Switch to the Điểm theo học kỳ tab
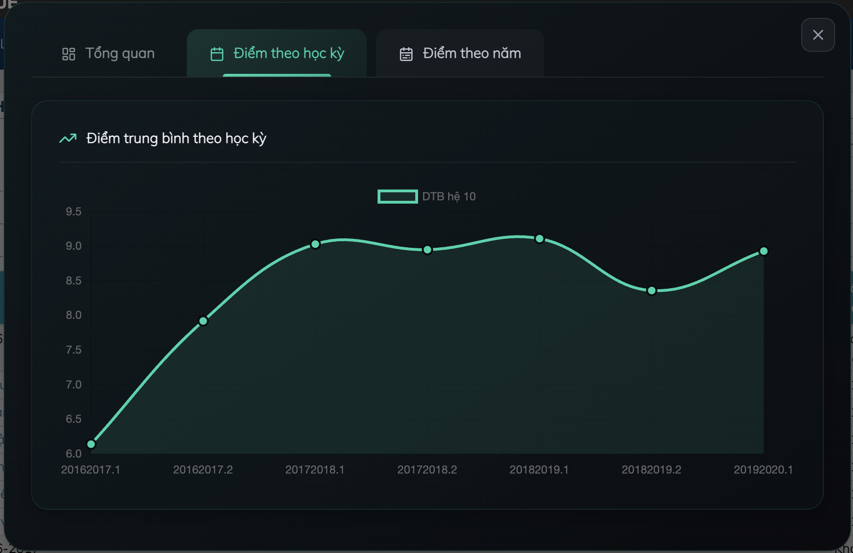 pyautogui.click(x=288, y=53)
